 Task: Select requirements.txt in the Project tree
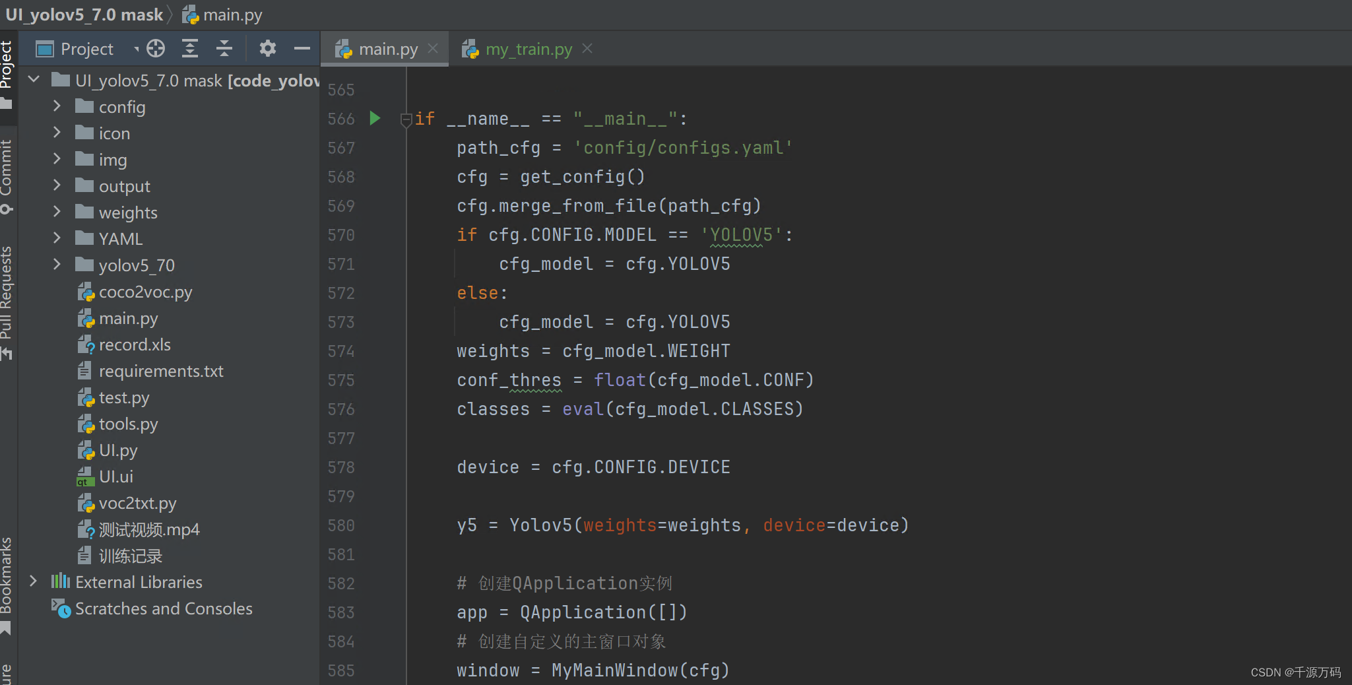160,371
